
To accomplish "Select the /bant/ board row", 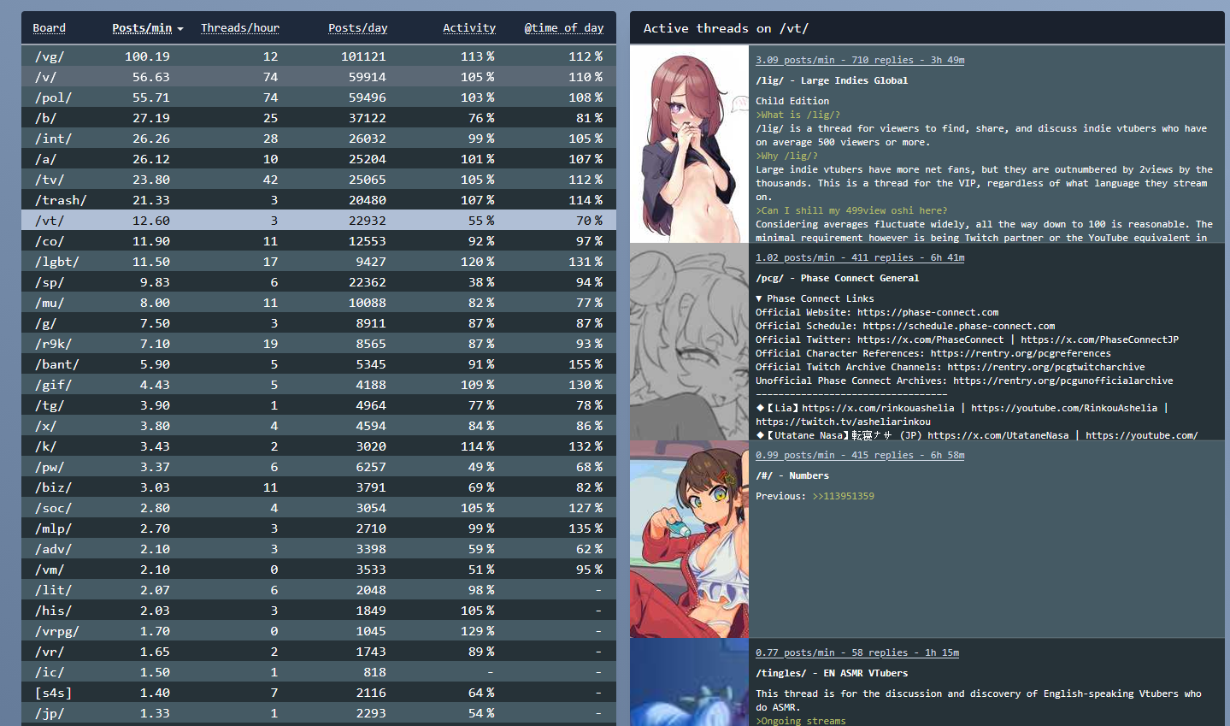I will point(319,364).
